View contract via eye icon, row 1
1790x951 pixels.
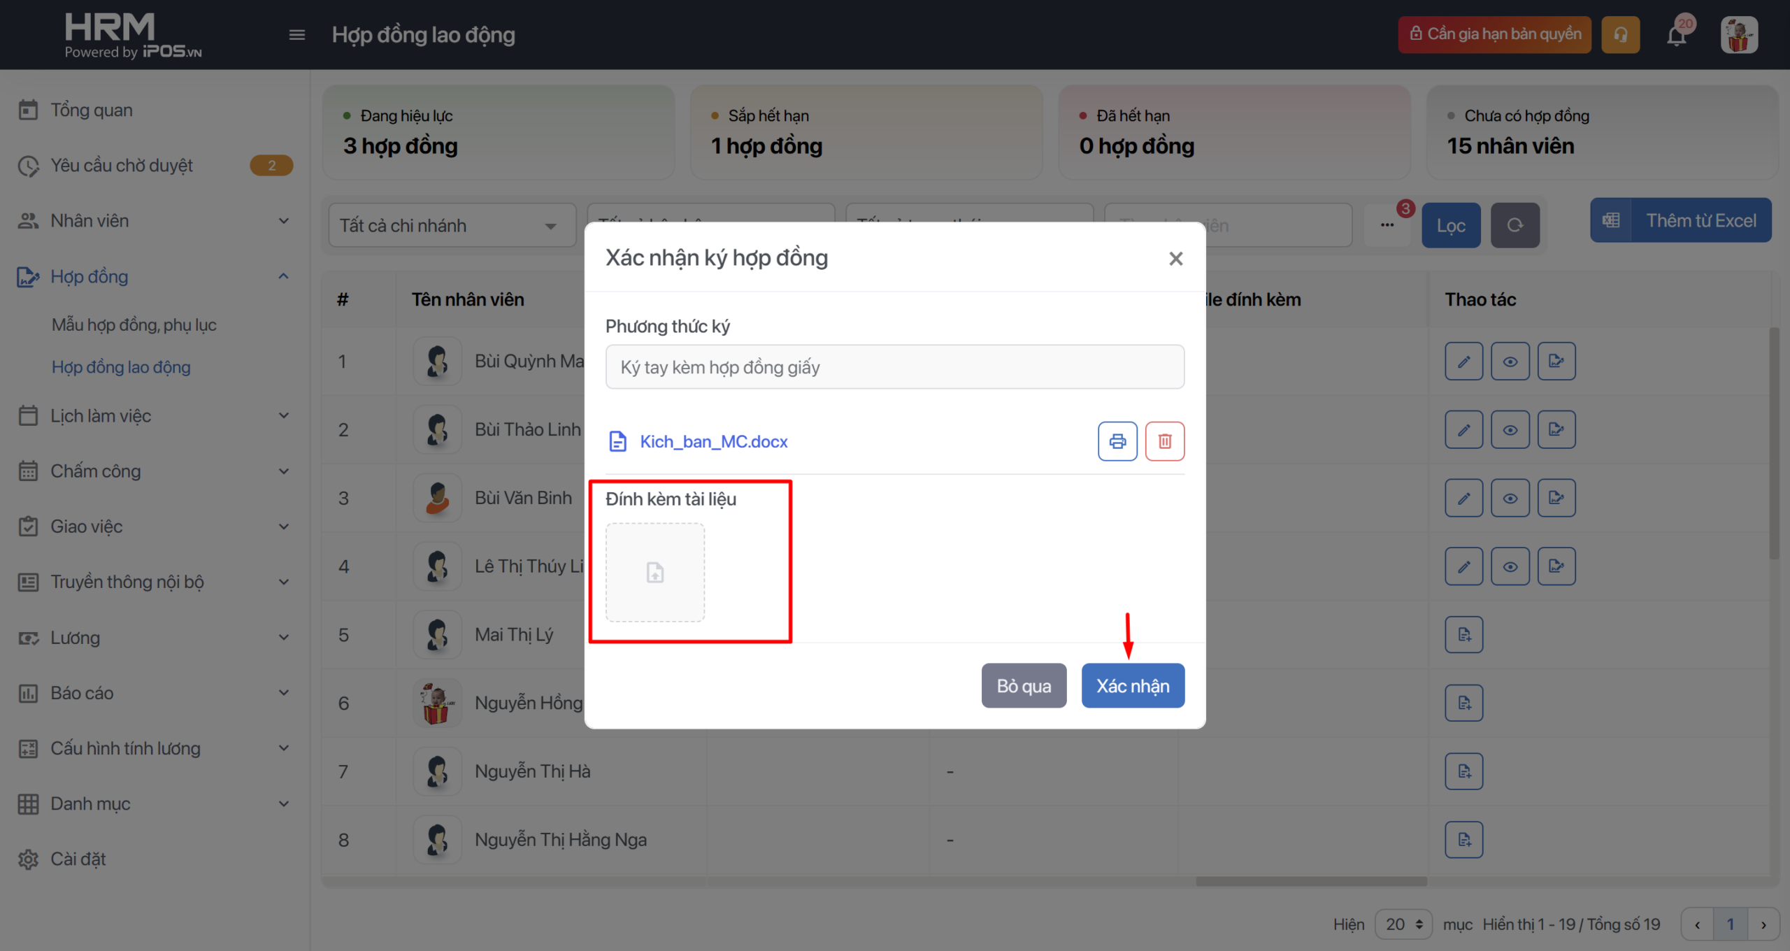pos(1510,362)
